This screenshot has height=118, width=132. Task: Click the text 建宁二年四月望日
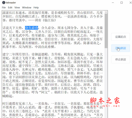[x=15, y=54]
